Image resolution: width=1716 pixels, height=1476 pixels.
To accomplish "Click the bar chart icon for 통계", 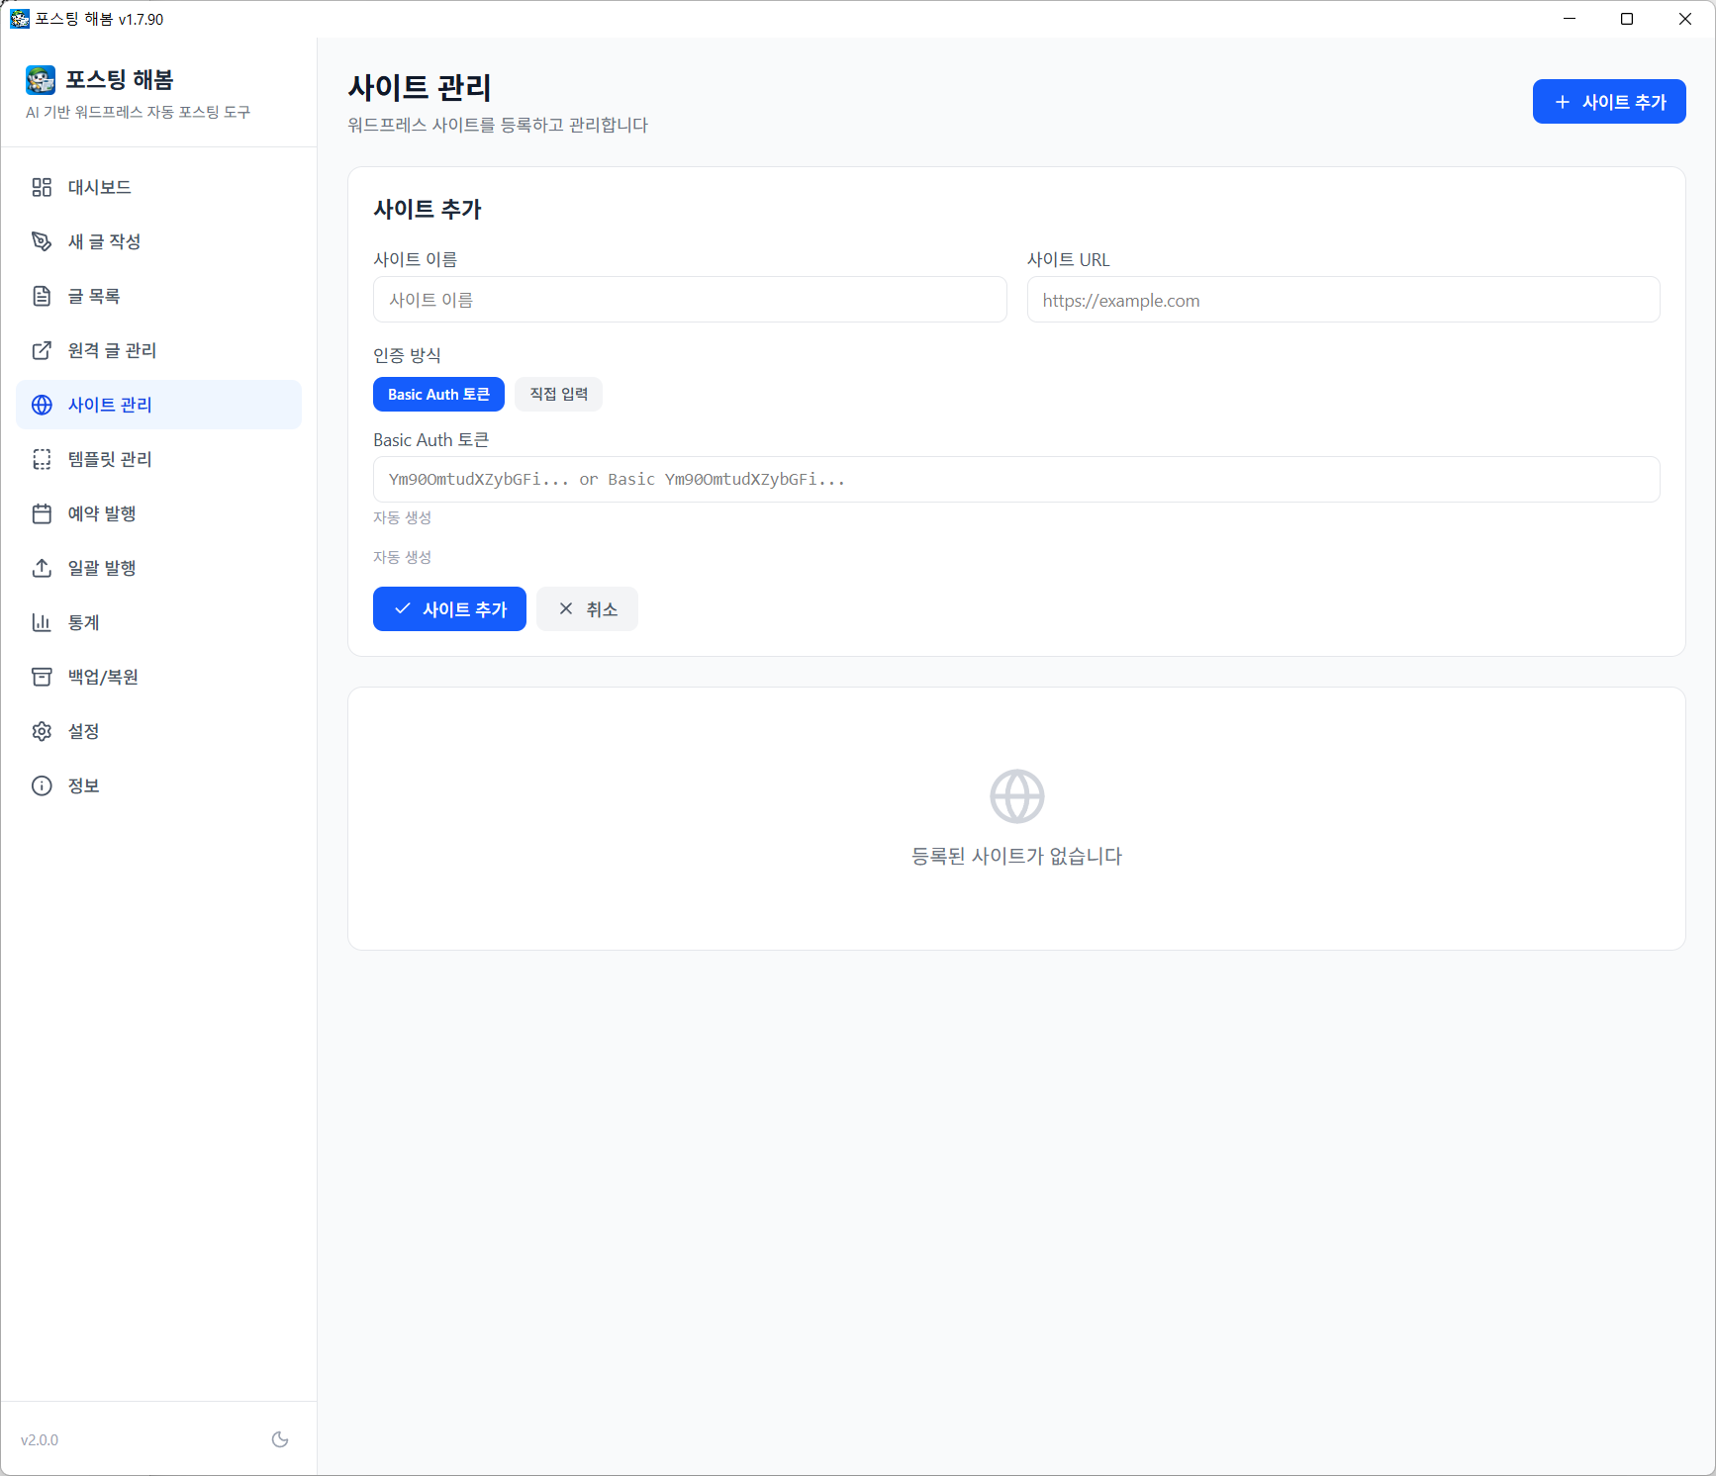I will [42, 622].
